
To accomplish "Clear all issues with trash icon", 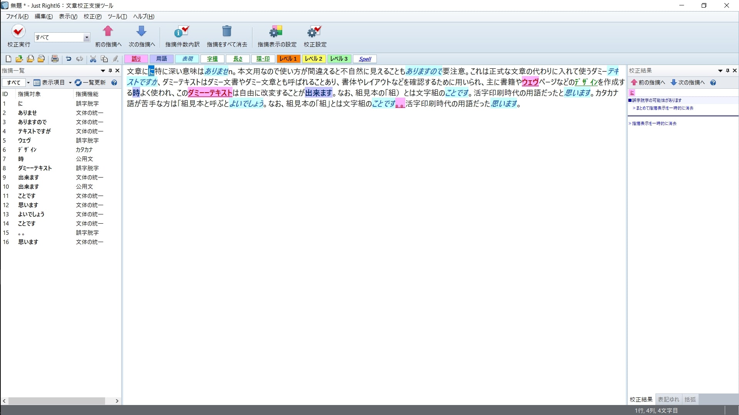I will [227, 32].
